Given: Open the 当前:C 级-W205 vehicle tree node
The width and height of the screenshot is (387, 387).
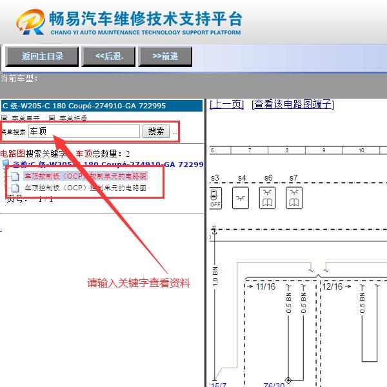Looking at the screenshot, I should [x=108, y=164].
